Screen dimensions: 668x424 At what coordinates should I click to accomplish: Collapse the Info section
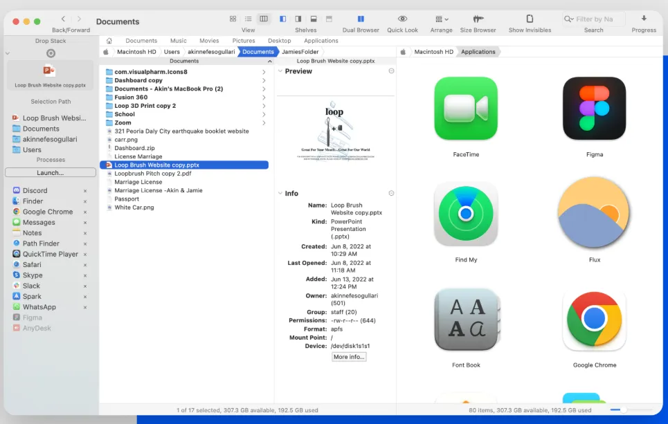point(280,193)
